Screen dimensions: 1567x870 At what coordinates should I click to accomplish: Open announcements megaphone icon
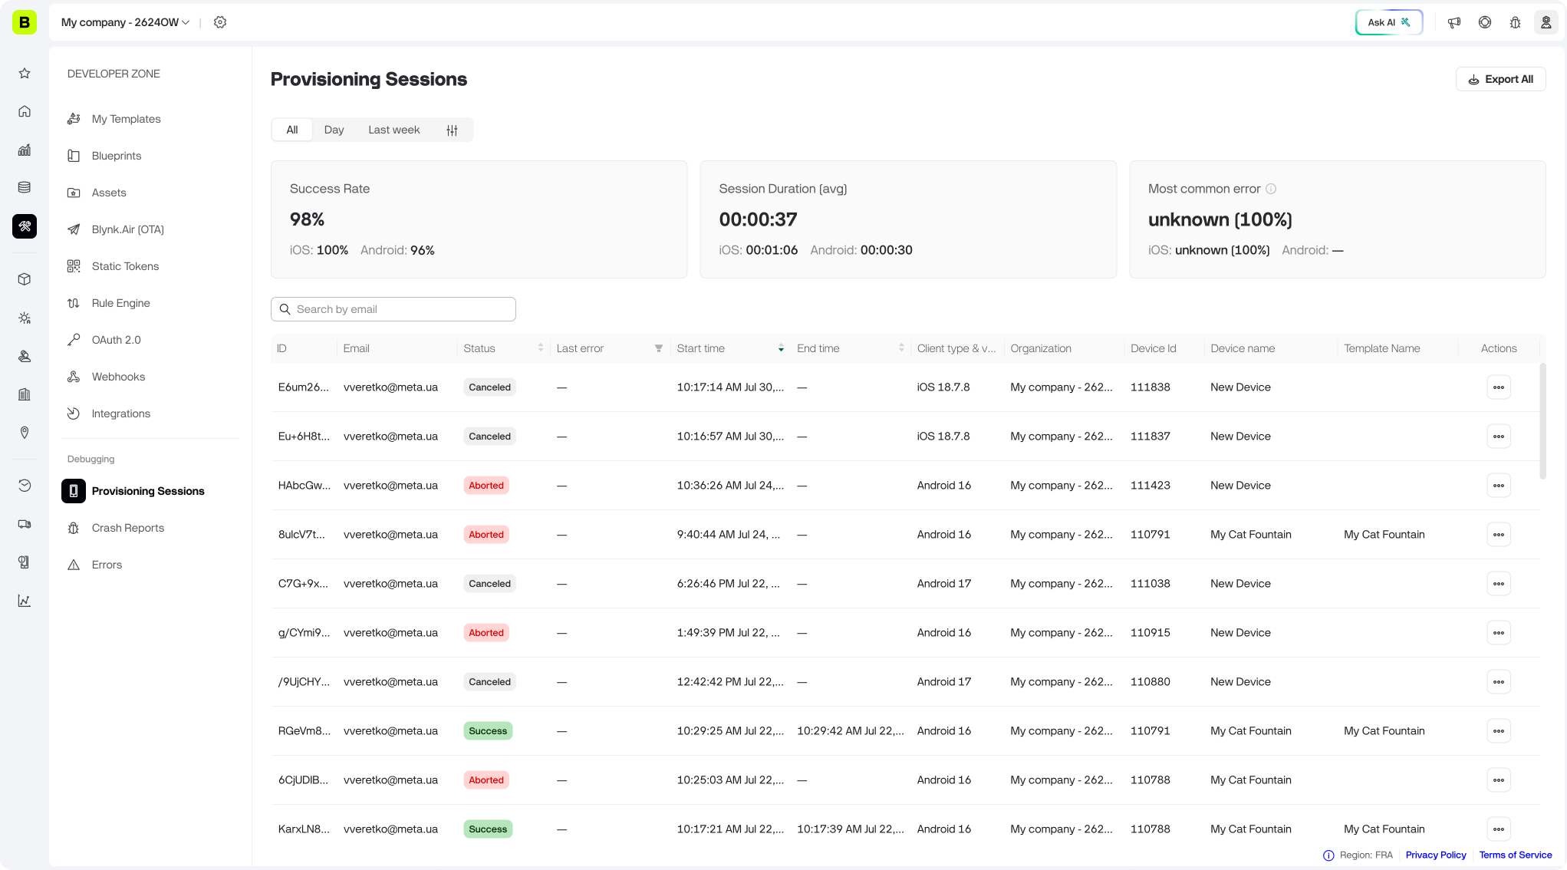1454,22
